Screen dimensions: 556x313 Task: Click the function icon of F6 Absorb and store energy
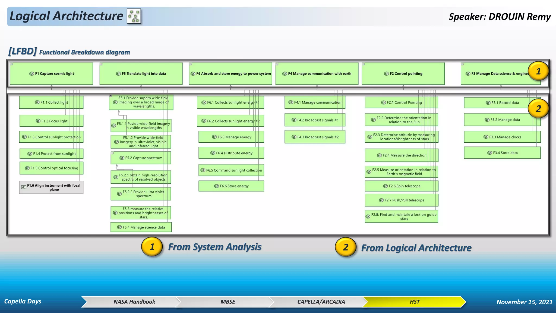[x=193, y=74]
